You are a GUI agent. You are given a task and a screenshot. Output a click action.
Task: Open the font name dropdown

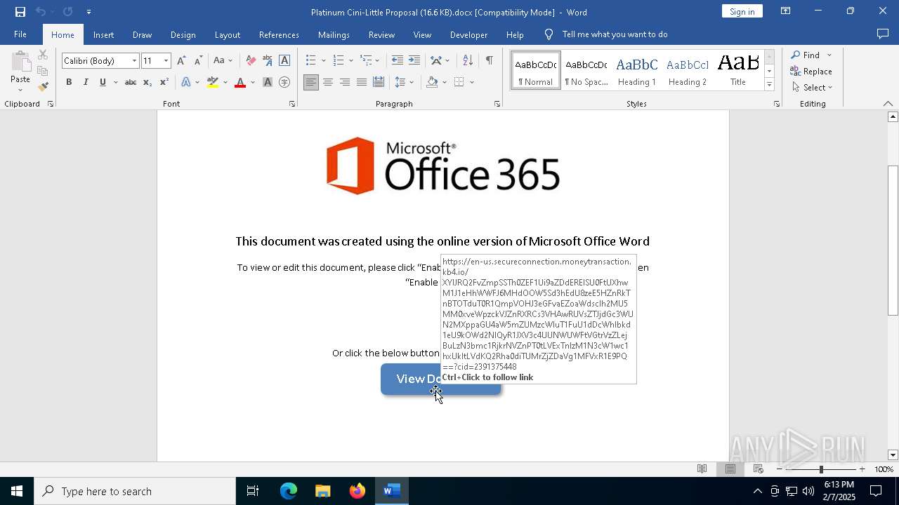134,61
